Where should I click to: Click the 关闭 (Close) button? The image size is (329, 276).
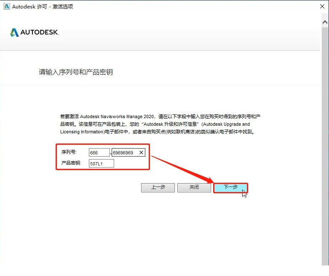click(x=194, y=188)
